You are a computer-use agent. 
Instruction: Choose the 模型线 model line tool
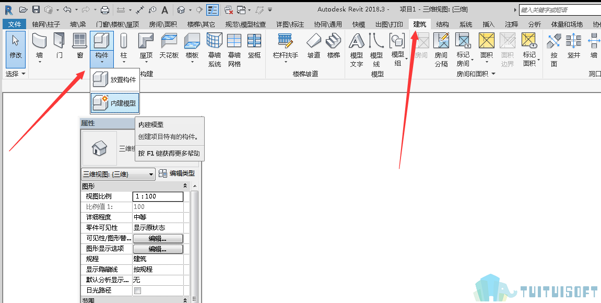click(x=376, y=50)
